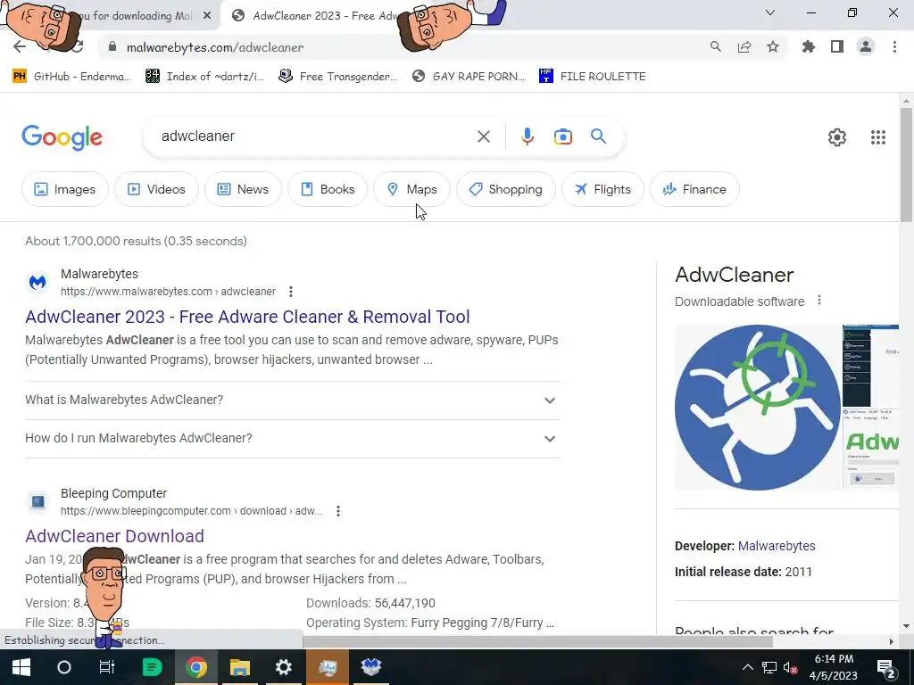914x685 pixels.
Task: Go back using the browser back arrow
Action: click(20, 47)
